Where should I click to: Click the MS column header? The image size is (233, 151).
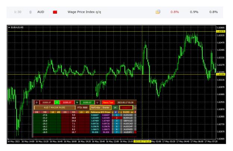coord(74,112)
